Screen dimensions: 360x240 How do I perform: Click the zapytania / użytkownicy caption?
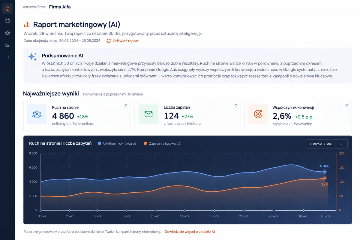pos(292,124)
